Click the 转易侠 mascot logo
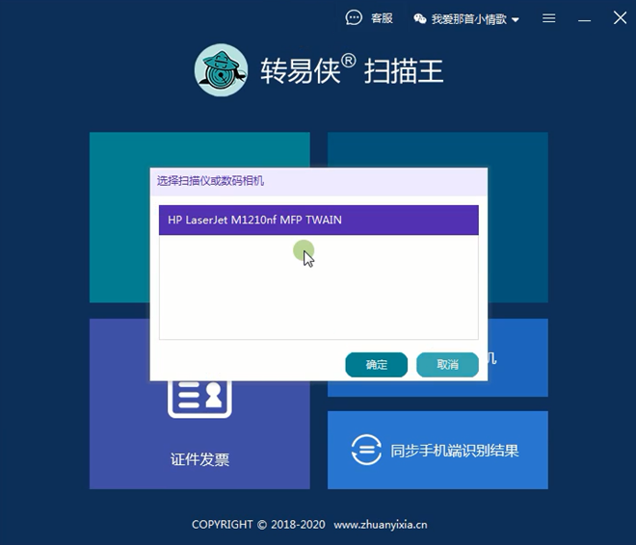The image size is (636, 545). click(221, 70)
